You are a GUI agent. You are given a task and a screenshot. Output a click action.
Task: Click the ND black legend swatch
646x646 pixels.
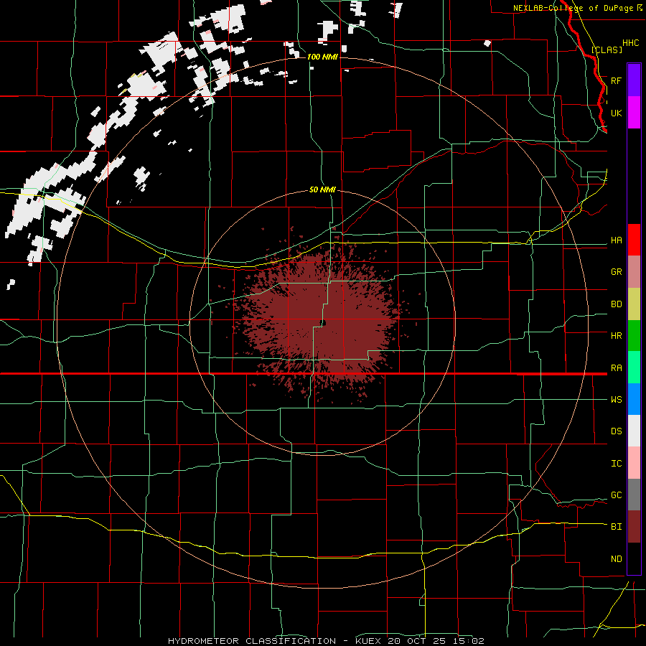634,558
